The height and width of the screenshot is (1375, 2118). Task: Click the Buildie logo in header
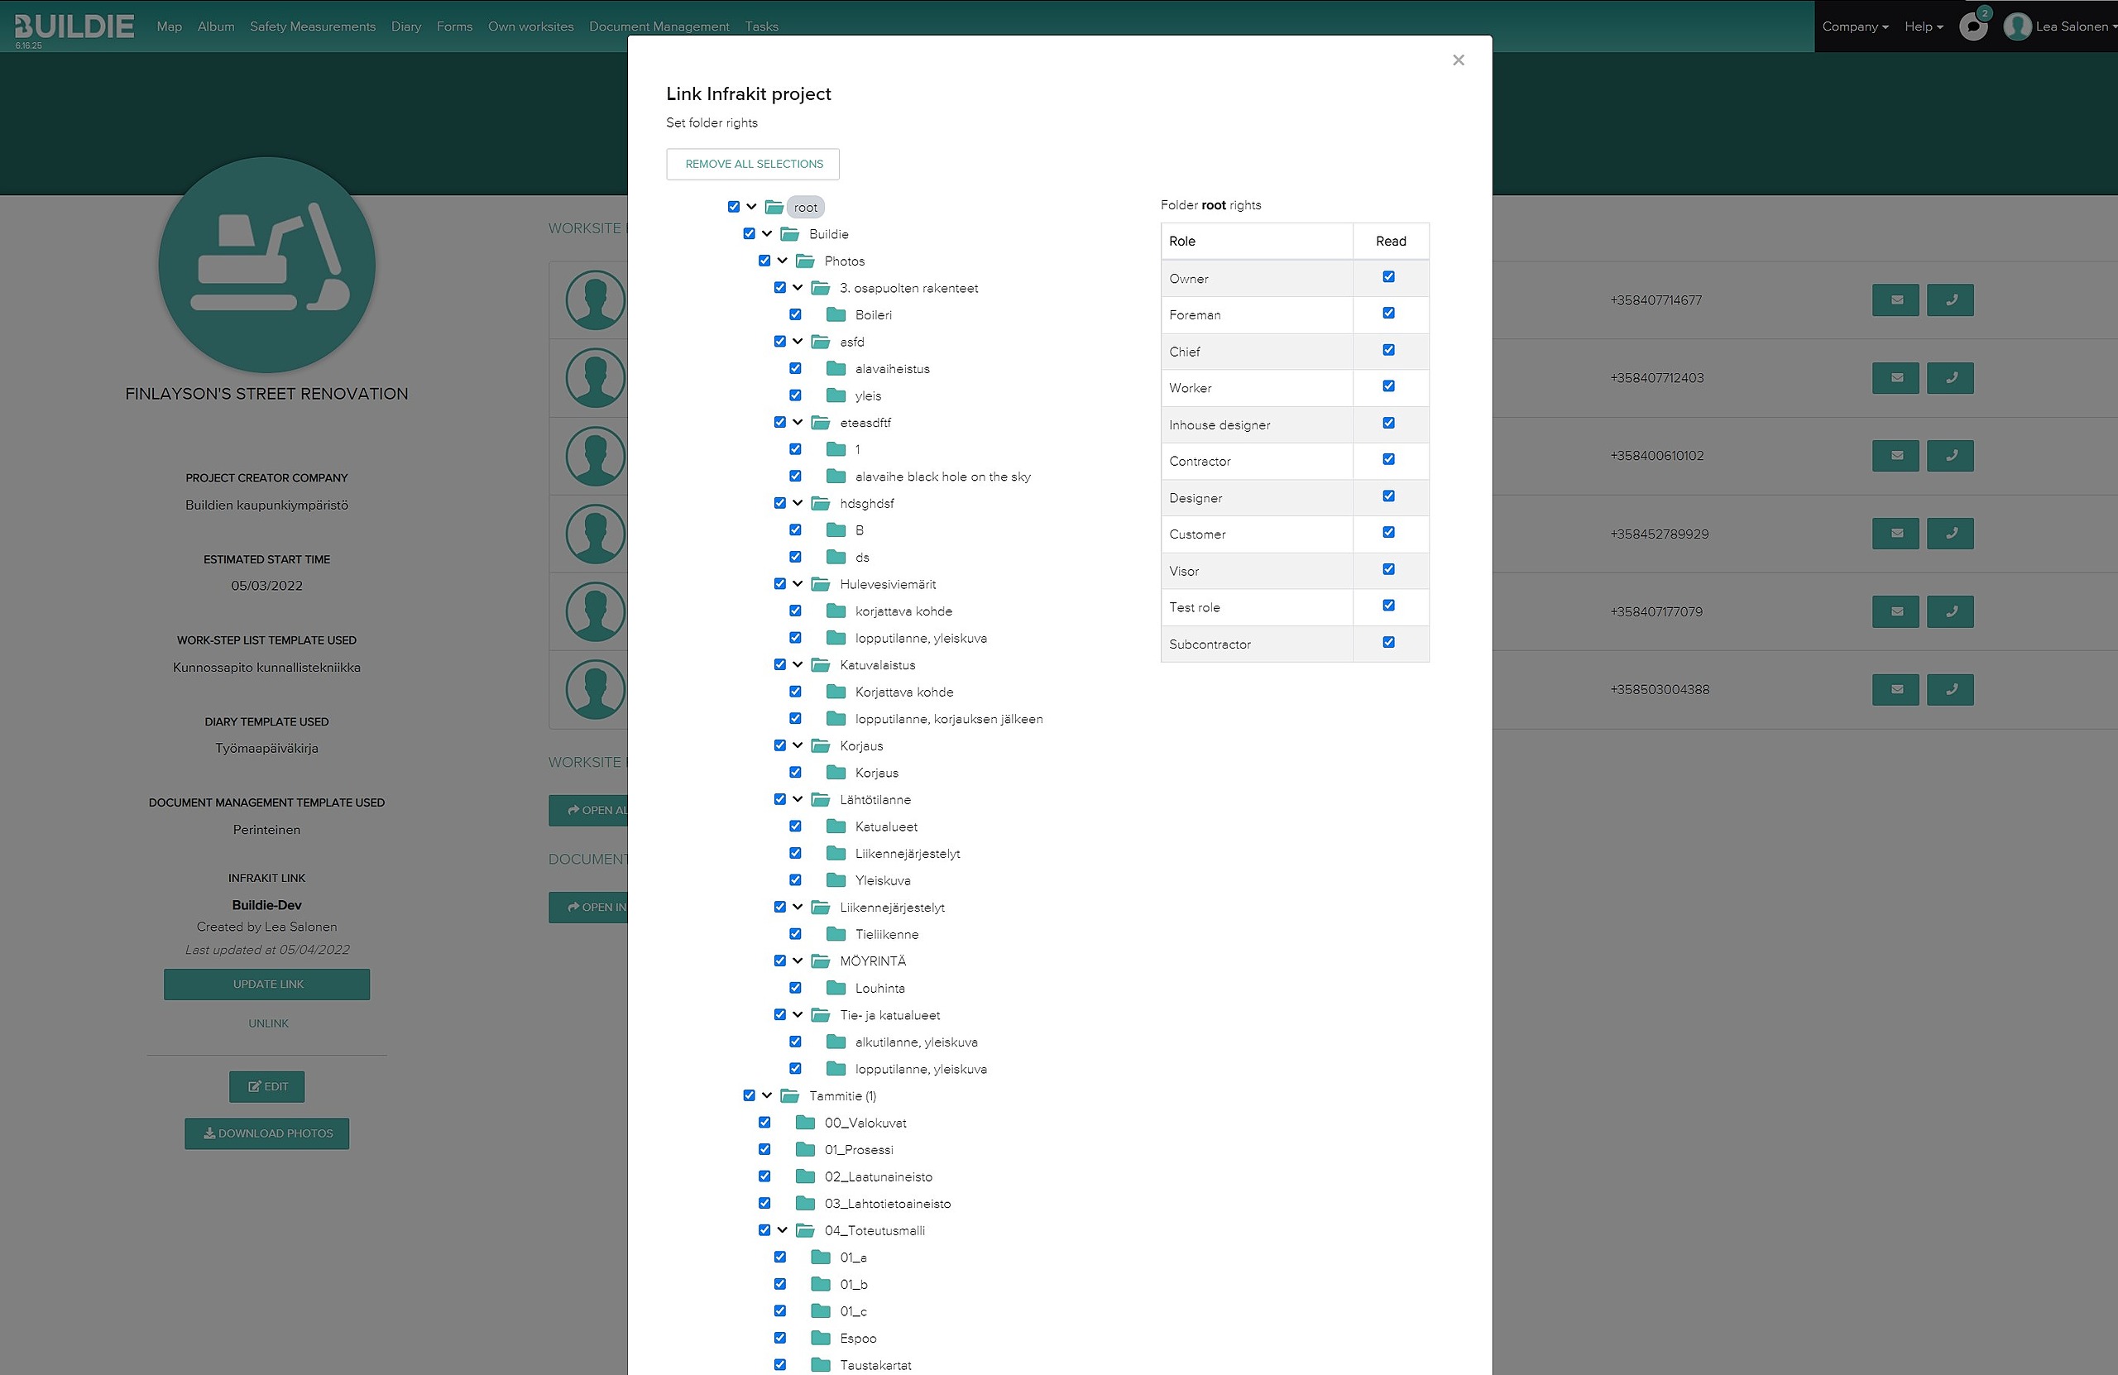point(74,26)
